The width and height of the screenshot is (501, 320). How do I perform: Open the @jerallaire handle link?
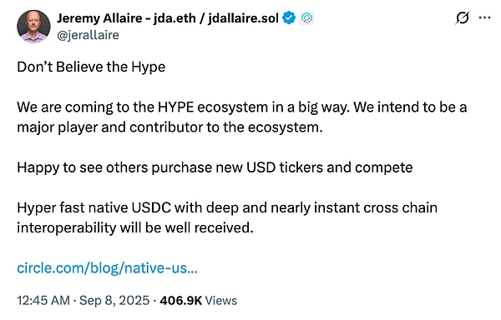point(88,35)
